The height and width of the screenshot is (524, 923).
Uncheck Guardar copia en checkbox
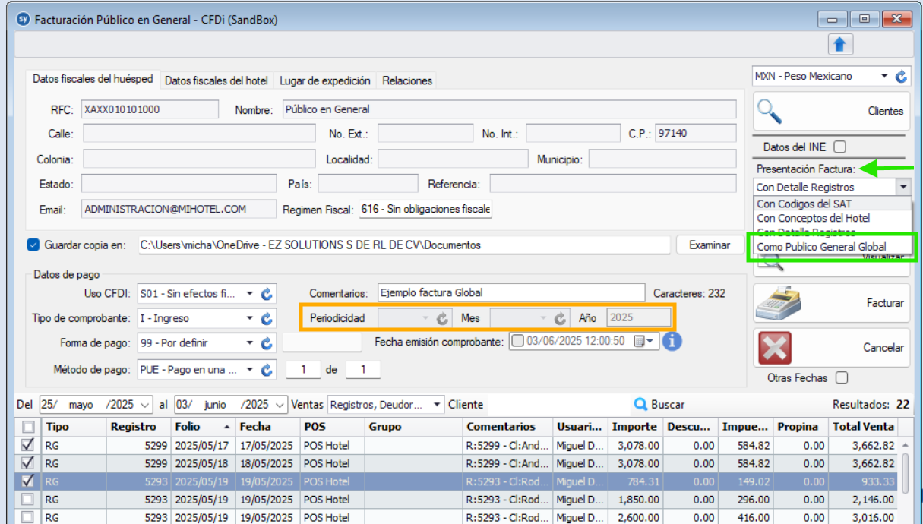point(33,245)
